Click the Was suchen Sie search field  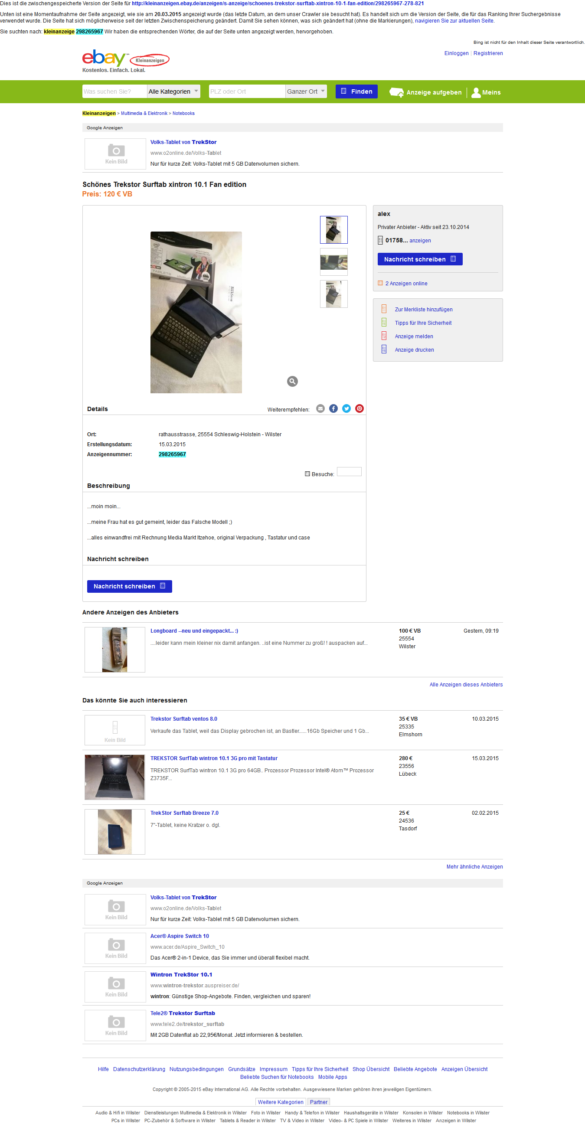point(114,91)
